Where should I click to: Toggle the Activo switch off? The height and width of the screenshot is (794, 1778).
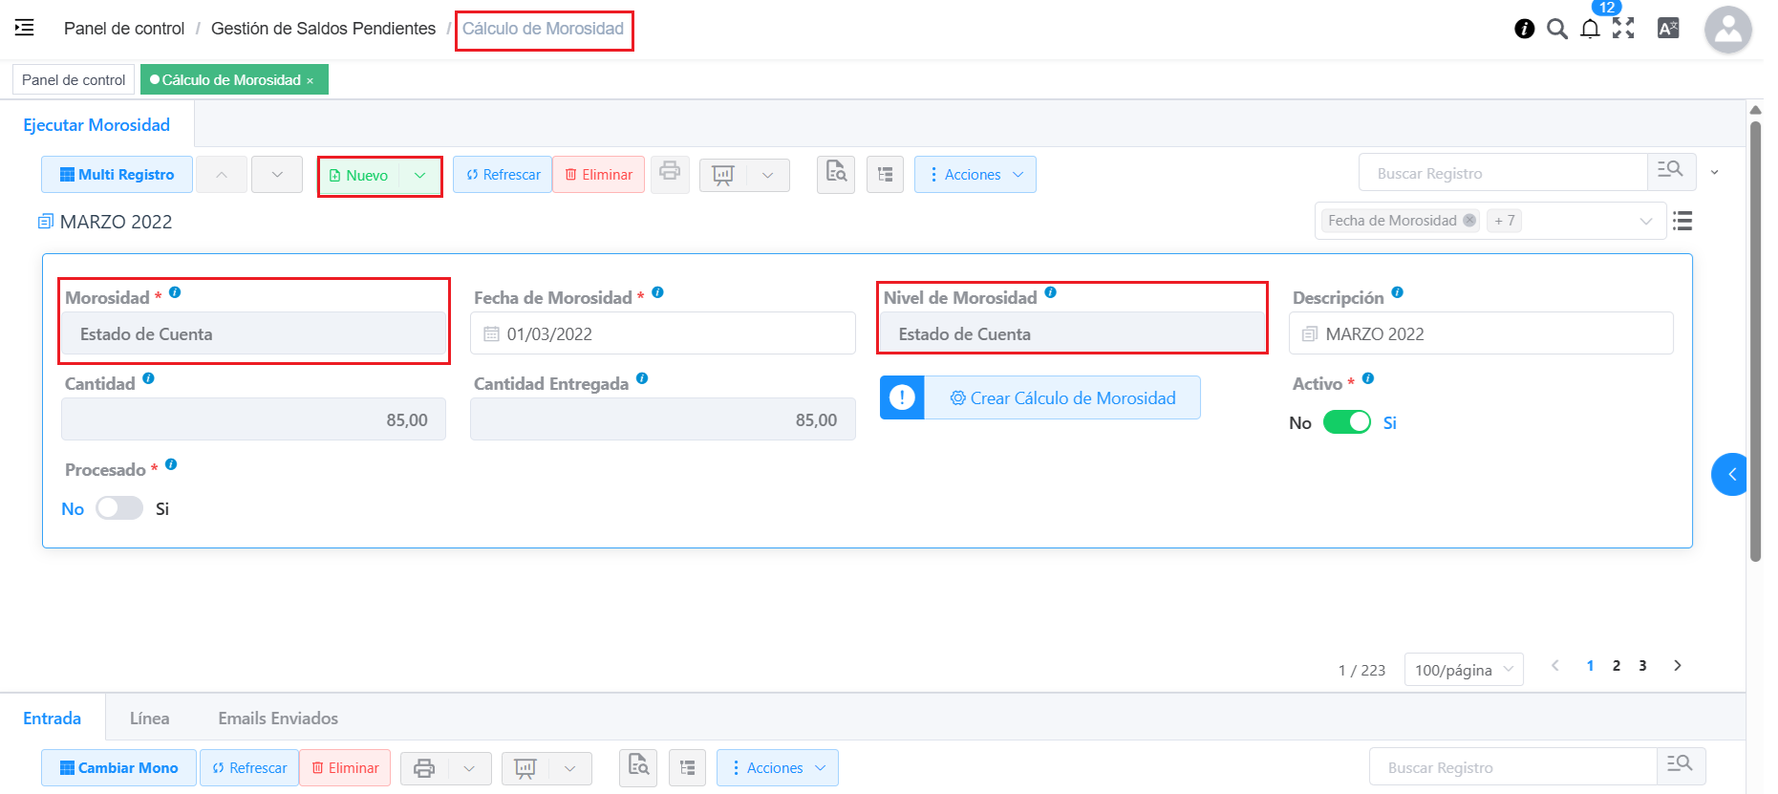pos(1346,422)
